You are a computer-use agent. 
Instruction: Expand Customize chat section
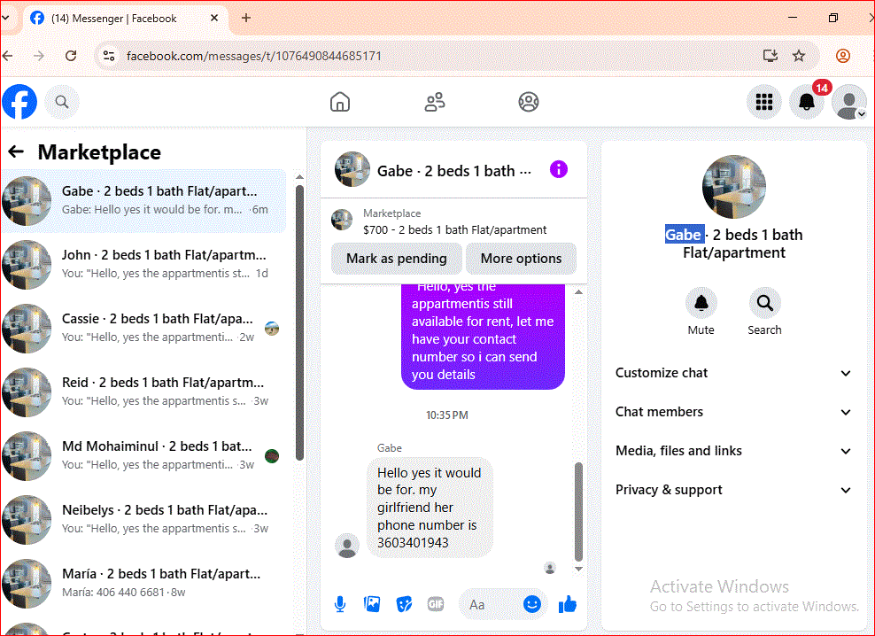[x=734, y=373]
